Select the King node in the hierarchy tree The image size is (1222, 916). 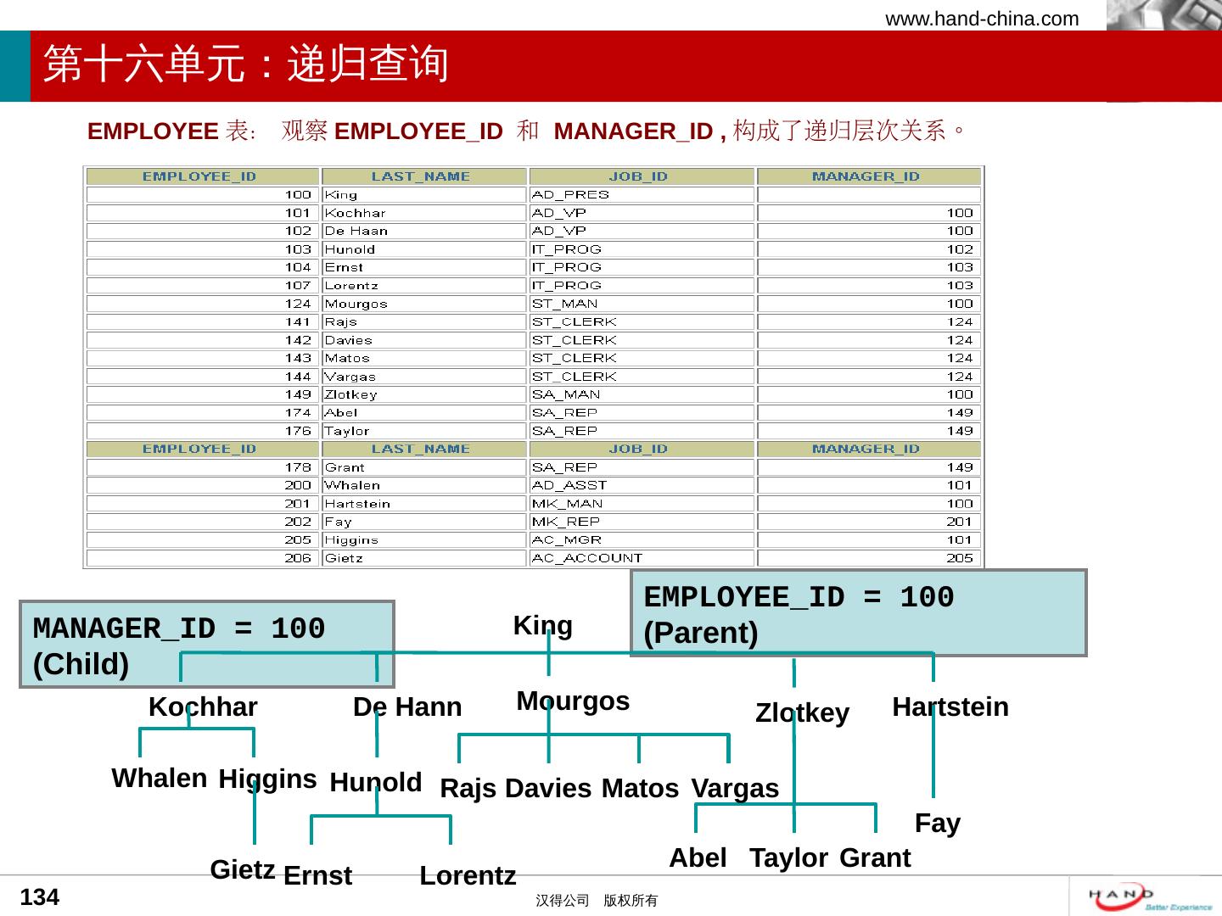coord(542,626)
